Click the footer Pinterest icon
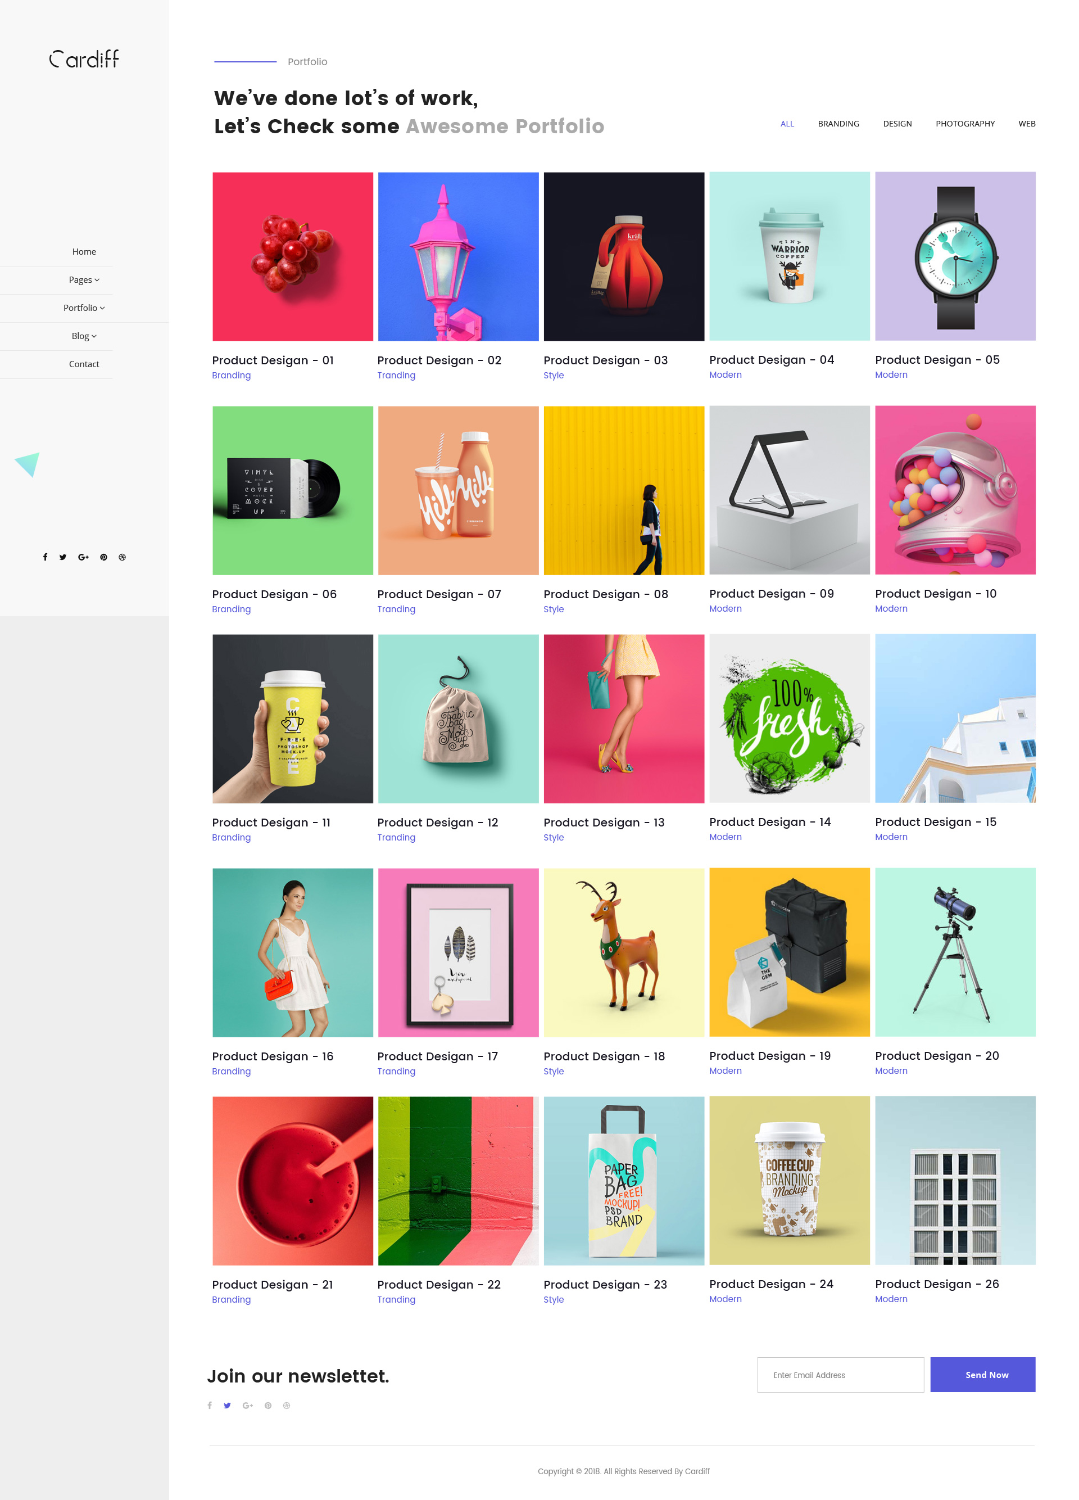The image size is (1079, 1500). [268, 1406]
